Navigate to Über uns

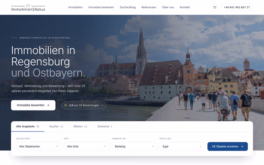(x=168, y=7)
